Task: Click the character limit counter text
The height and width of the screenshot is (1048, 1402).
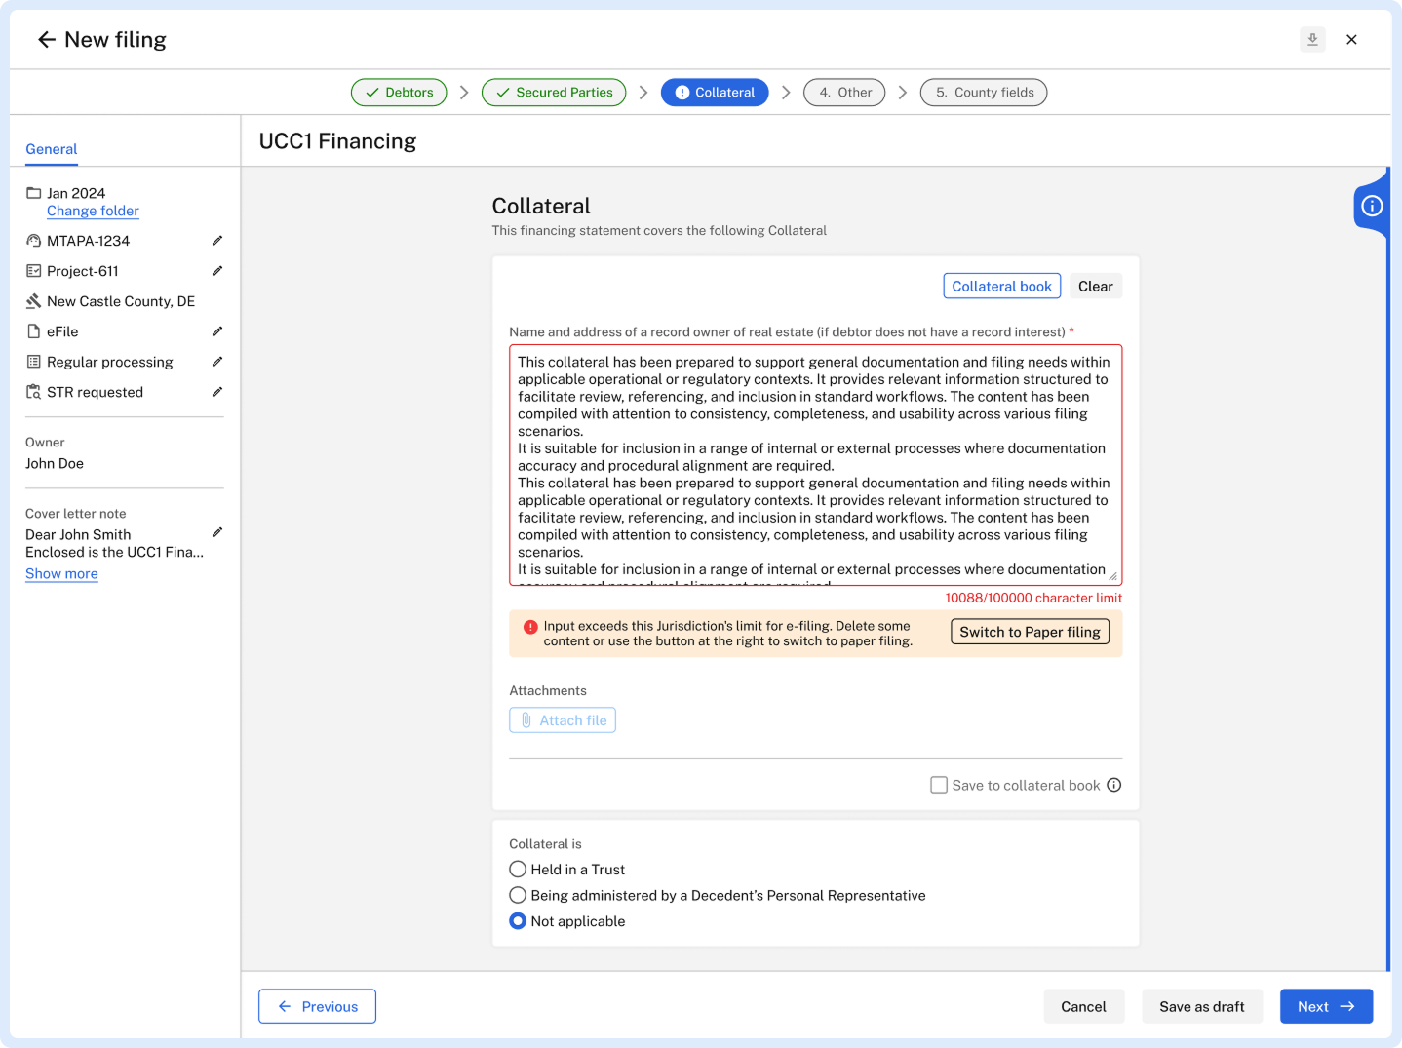Action: [x=1033, y=598]
